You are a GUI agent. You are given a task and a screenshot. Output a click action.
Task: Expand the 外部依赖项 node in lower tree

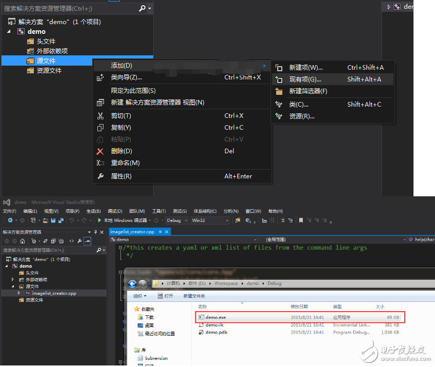click(13, 280)
